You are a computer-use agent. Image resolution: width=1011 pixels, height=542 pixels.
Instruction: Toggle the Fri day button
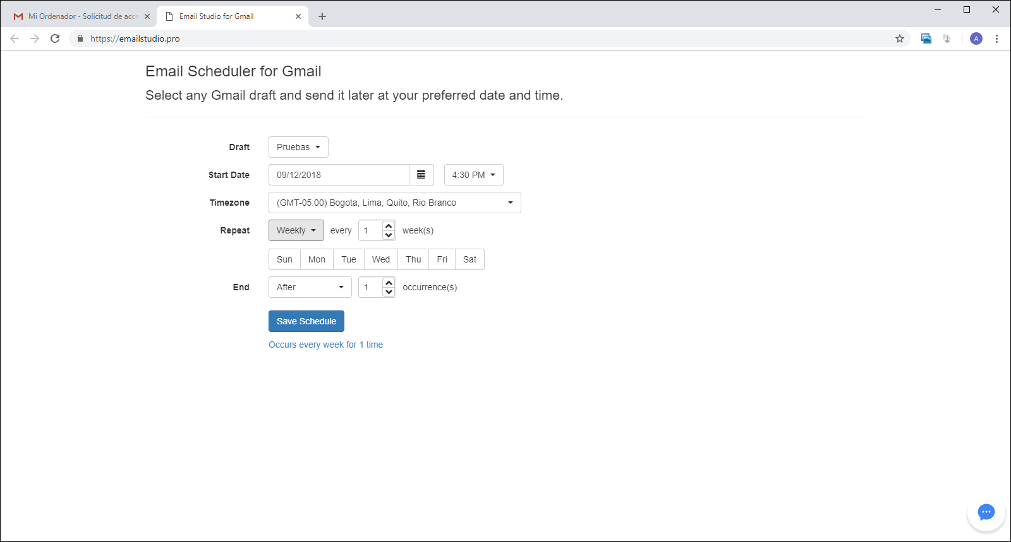(x=442, y=259)
